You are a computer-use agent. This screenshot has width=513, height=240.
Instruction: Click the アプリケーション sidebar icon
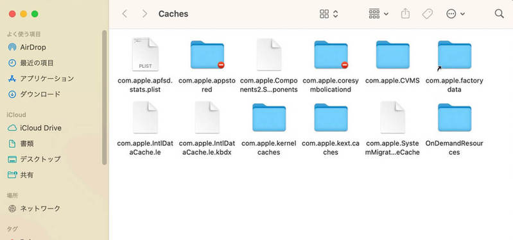pos(12,79)
